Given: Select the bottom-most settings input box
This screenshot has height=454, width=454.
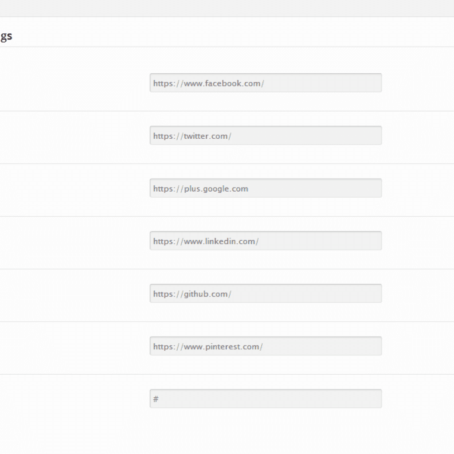Looking at the screenshot, I should 266,399.
